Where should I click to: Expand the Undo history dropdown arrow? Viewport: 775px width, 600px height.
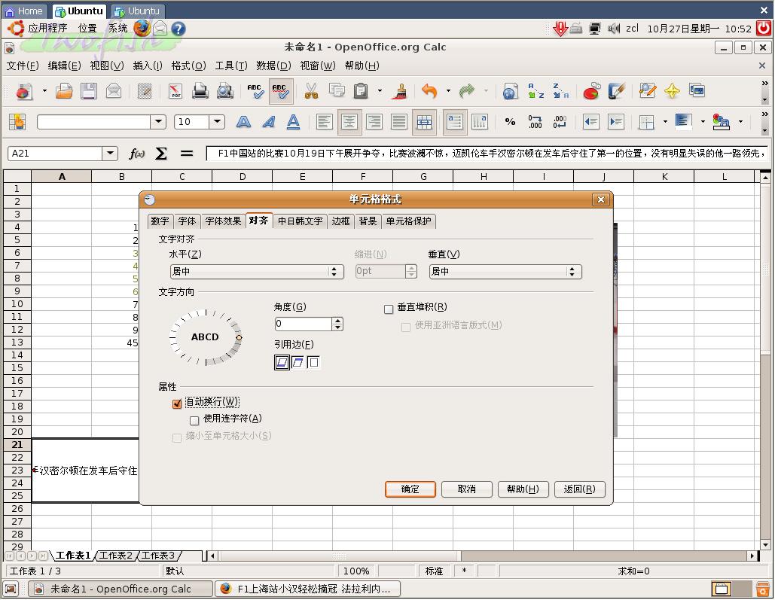pyautogui.click(x=448, y=91)
